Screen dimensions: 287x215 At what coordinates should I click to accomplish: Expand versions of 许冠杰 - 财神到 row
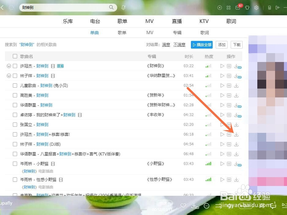[9, 66]
